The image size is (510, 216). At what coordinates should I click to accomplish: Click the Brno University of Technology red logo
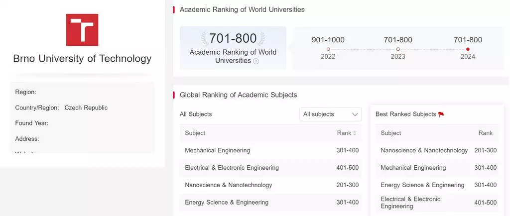pos(82,30)
